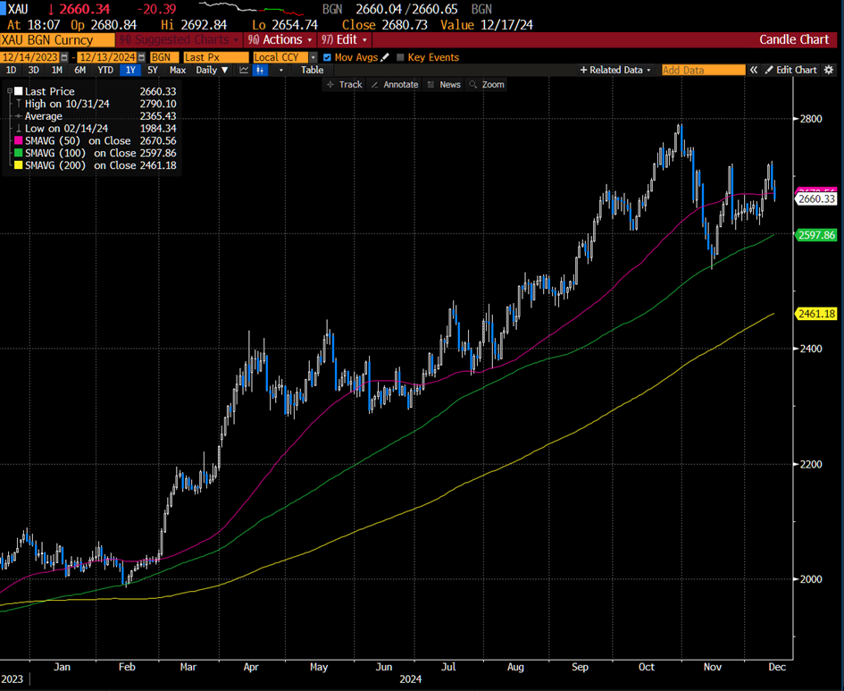
Task: Select the 3D time range tab
Action: [x=33, y=70]
